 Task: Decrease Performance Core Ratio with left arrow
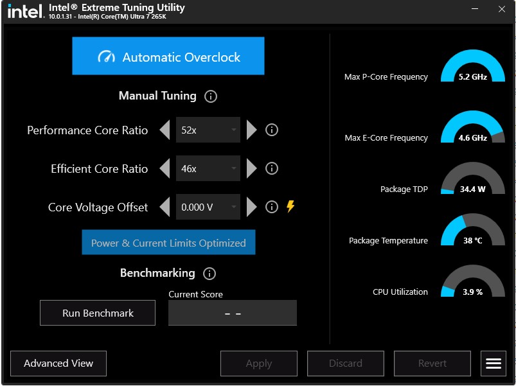tap(165, 130)
